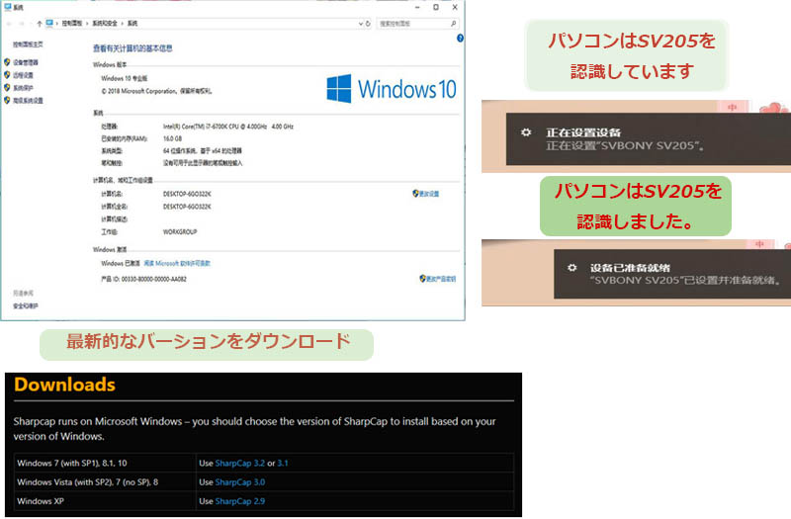Image resolution: width=791 pixels, height=519 pixels.
Task: Click the up arrow navigation button
Action: point(38,21)
